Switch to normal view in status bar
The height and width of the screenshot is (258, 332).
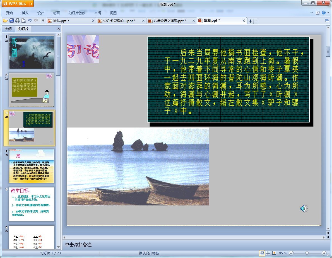pyautogui.click(x=262, y=253)
